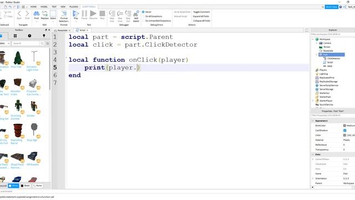Click the Stop test button
This screenshot has height=200, width=355.
pos(102,13)
